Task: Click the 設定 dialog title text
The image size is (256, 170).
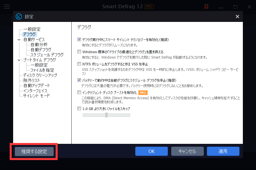Action: (29, 17)
